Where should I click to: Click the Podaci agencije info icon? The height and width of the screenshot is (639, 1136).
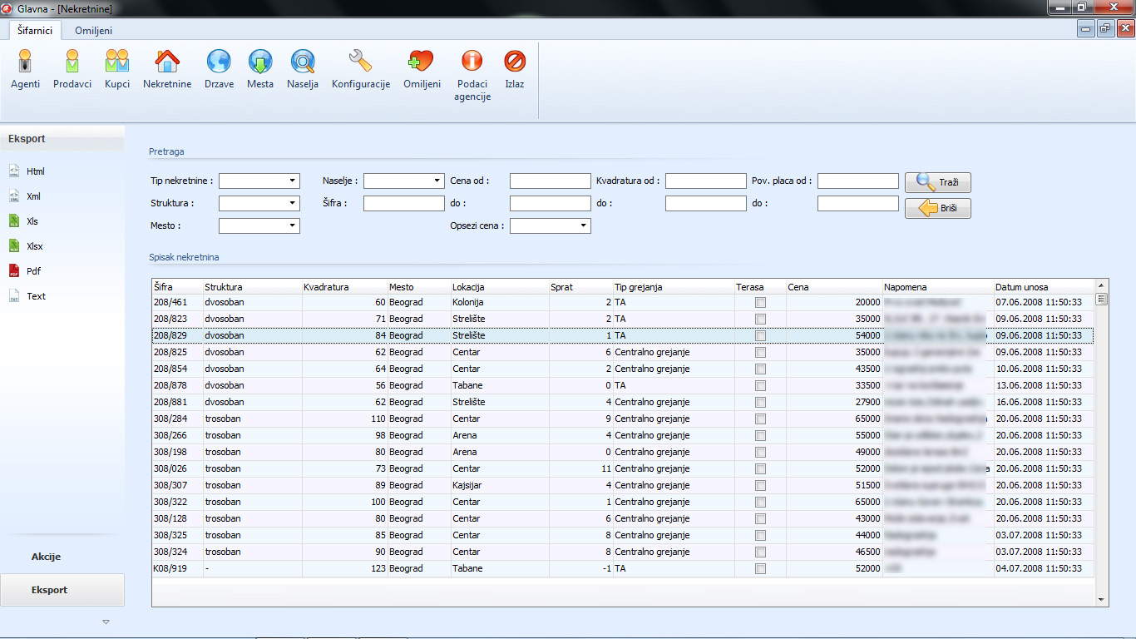pos(472,62)
